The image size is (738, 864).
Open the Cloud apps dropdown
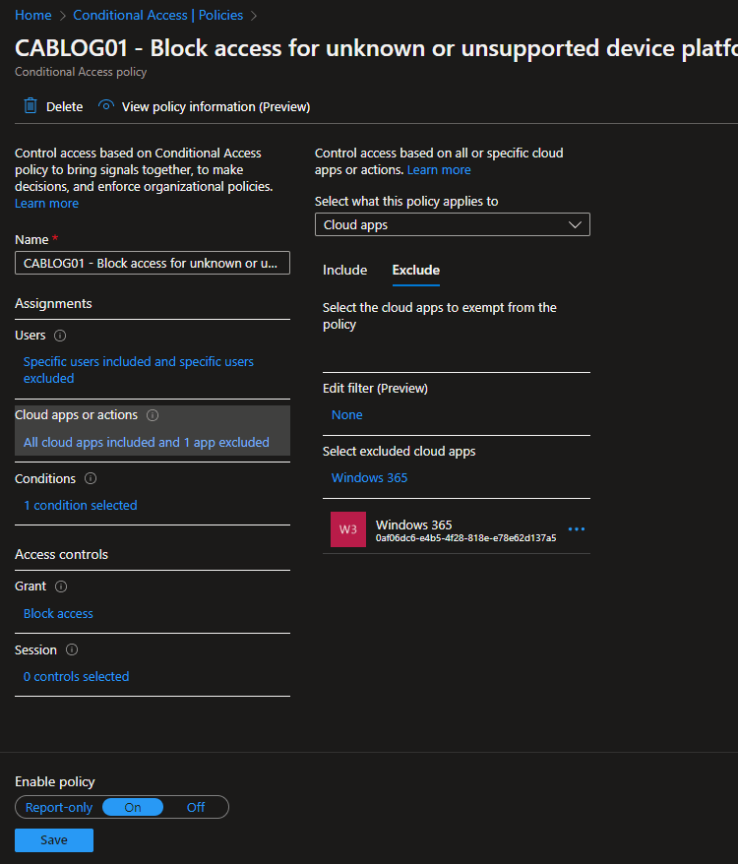coord(452,224)
